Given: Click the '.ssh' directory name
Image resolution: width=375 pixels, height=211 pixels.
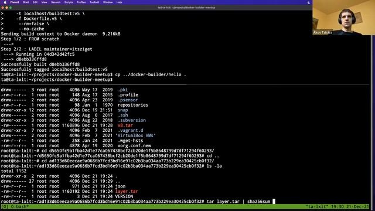Looking at the screenshot, I should (122, 115).
